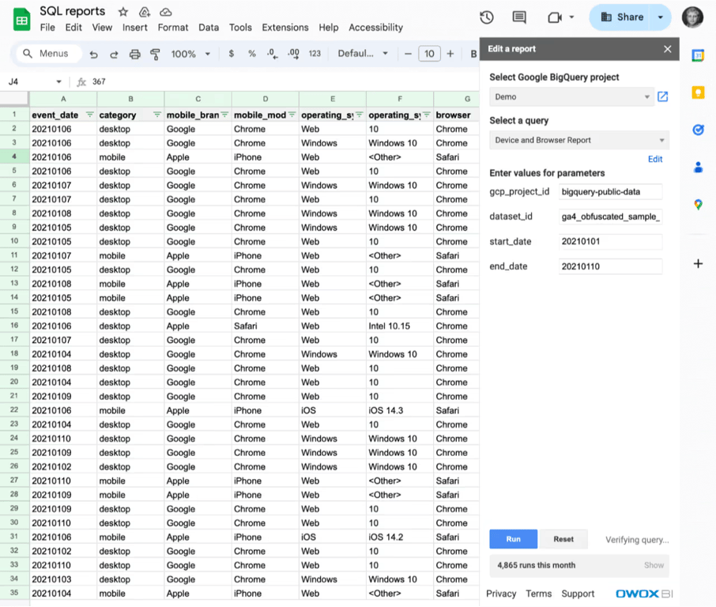This screenshot has width=716, height=607.
Task: Start a Meet call with camera icon
Action: pos(554,17)
